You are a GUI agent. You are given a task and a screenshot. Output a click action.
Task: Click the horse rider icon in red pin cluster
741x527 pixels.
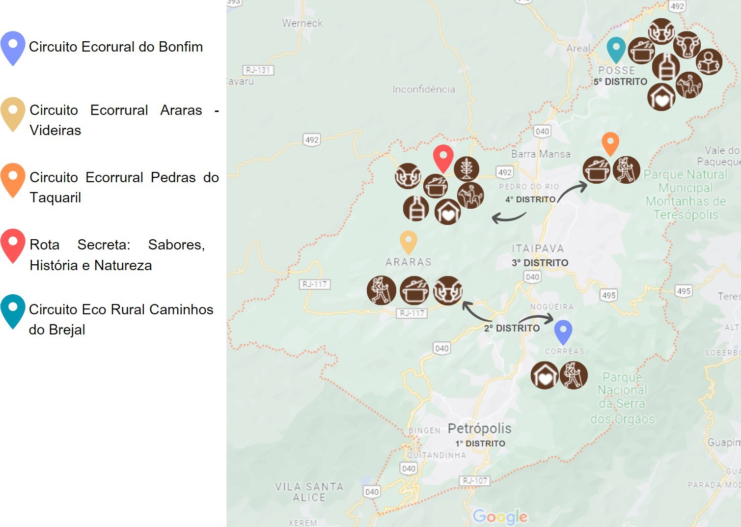pyautogui.click(x=470, y=195)
